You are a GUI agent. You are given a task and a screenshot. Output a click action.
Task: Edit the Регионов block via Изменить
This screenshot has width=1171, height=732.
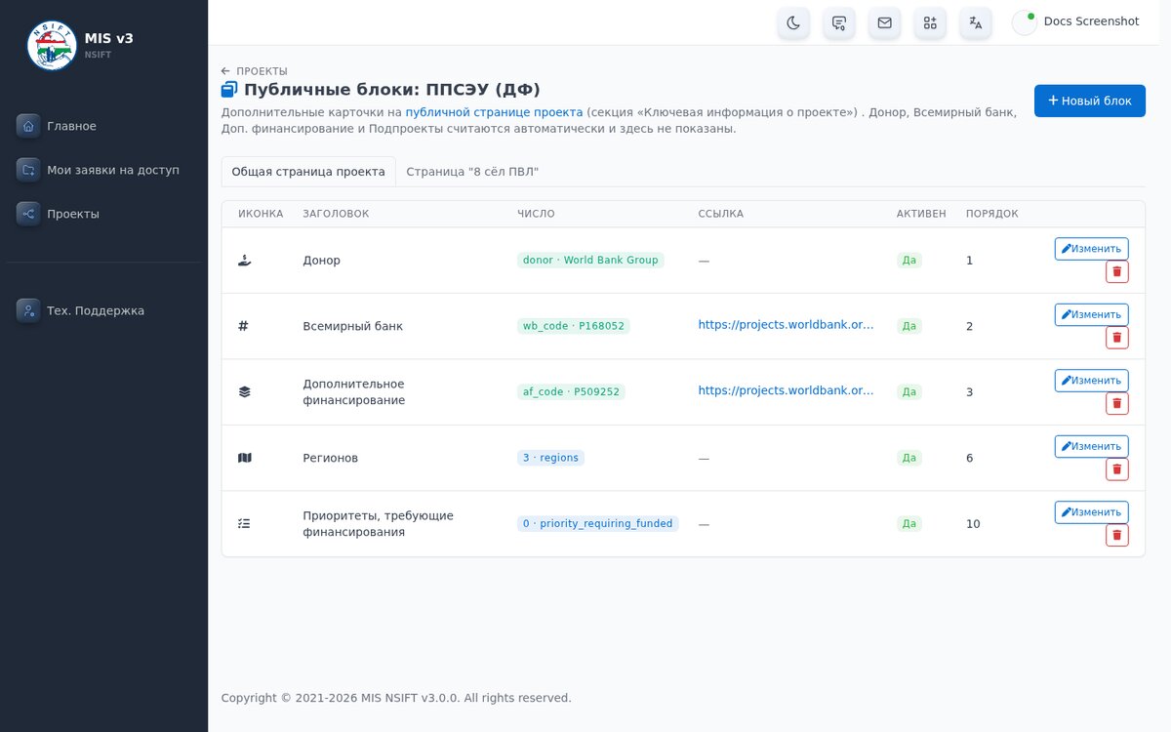pyautogui.click(x=1092, y=446)
